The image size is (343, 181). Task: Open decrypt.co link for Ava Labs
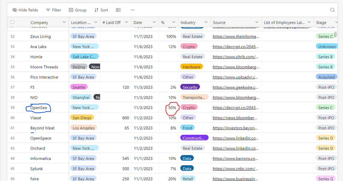[236, 47]
